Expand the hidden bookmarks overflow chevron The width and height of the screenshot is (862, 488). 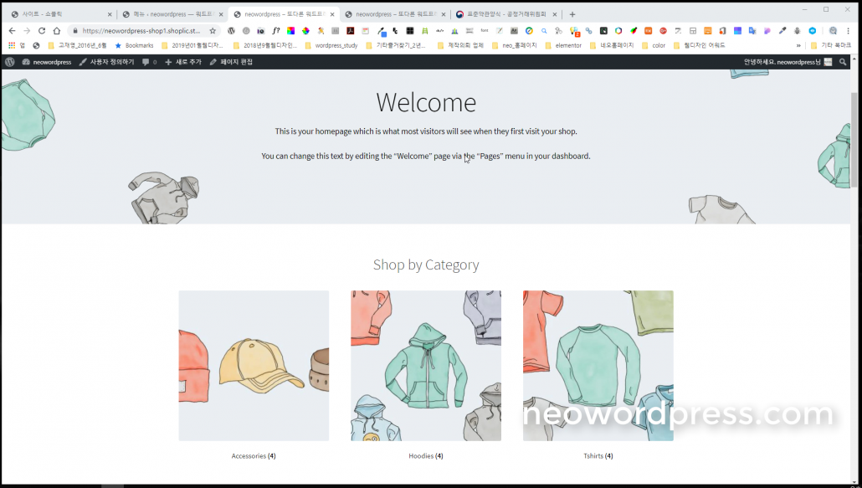(798, 45)
